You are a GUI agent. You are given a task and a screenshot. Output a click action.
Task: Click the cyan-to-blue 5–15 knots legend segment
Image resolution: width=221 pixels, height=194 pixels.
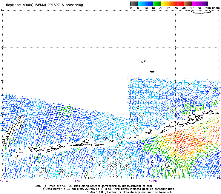[x=145, y=4]
